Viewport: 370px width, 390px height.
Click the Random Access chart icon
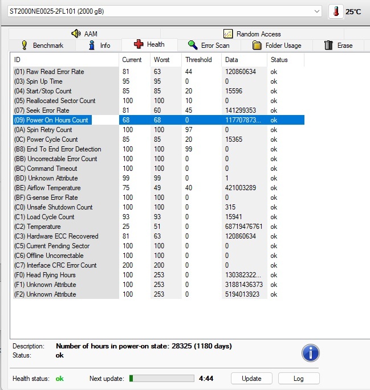pyautogui.click(x=228, y=34)
